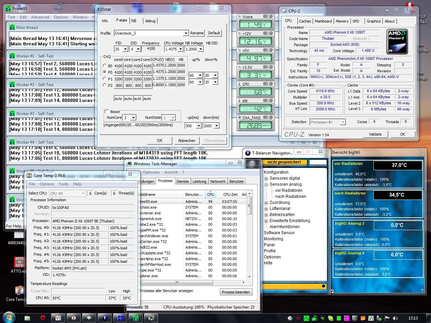Open settings icon on +12V sensor gadget
This screenshot has width=431, height=323.
coord(266,33)
